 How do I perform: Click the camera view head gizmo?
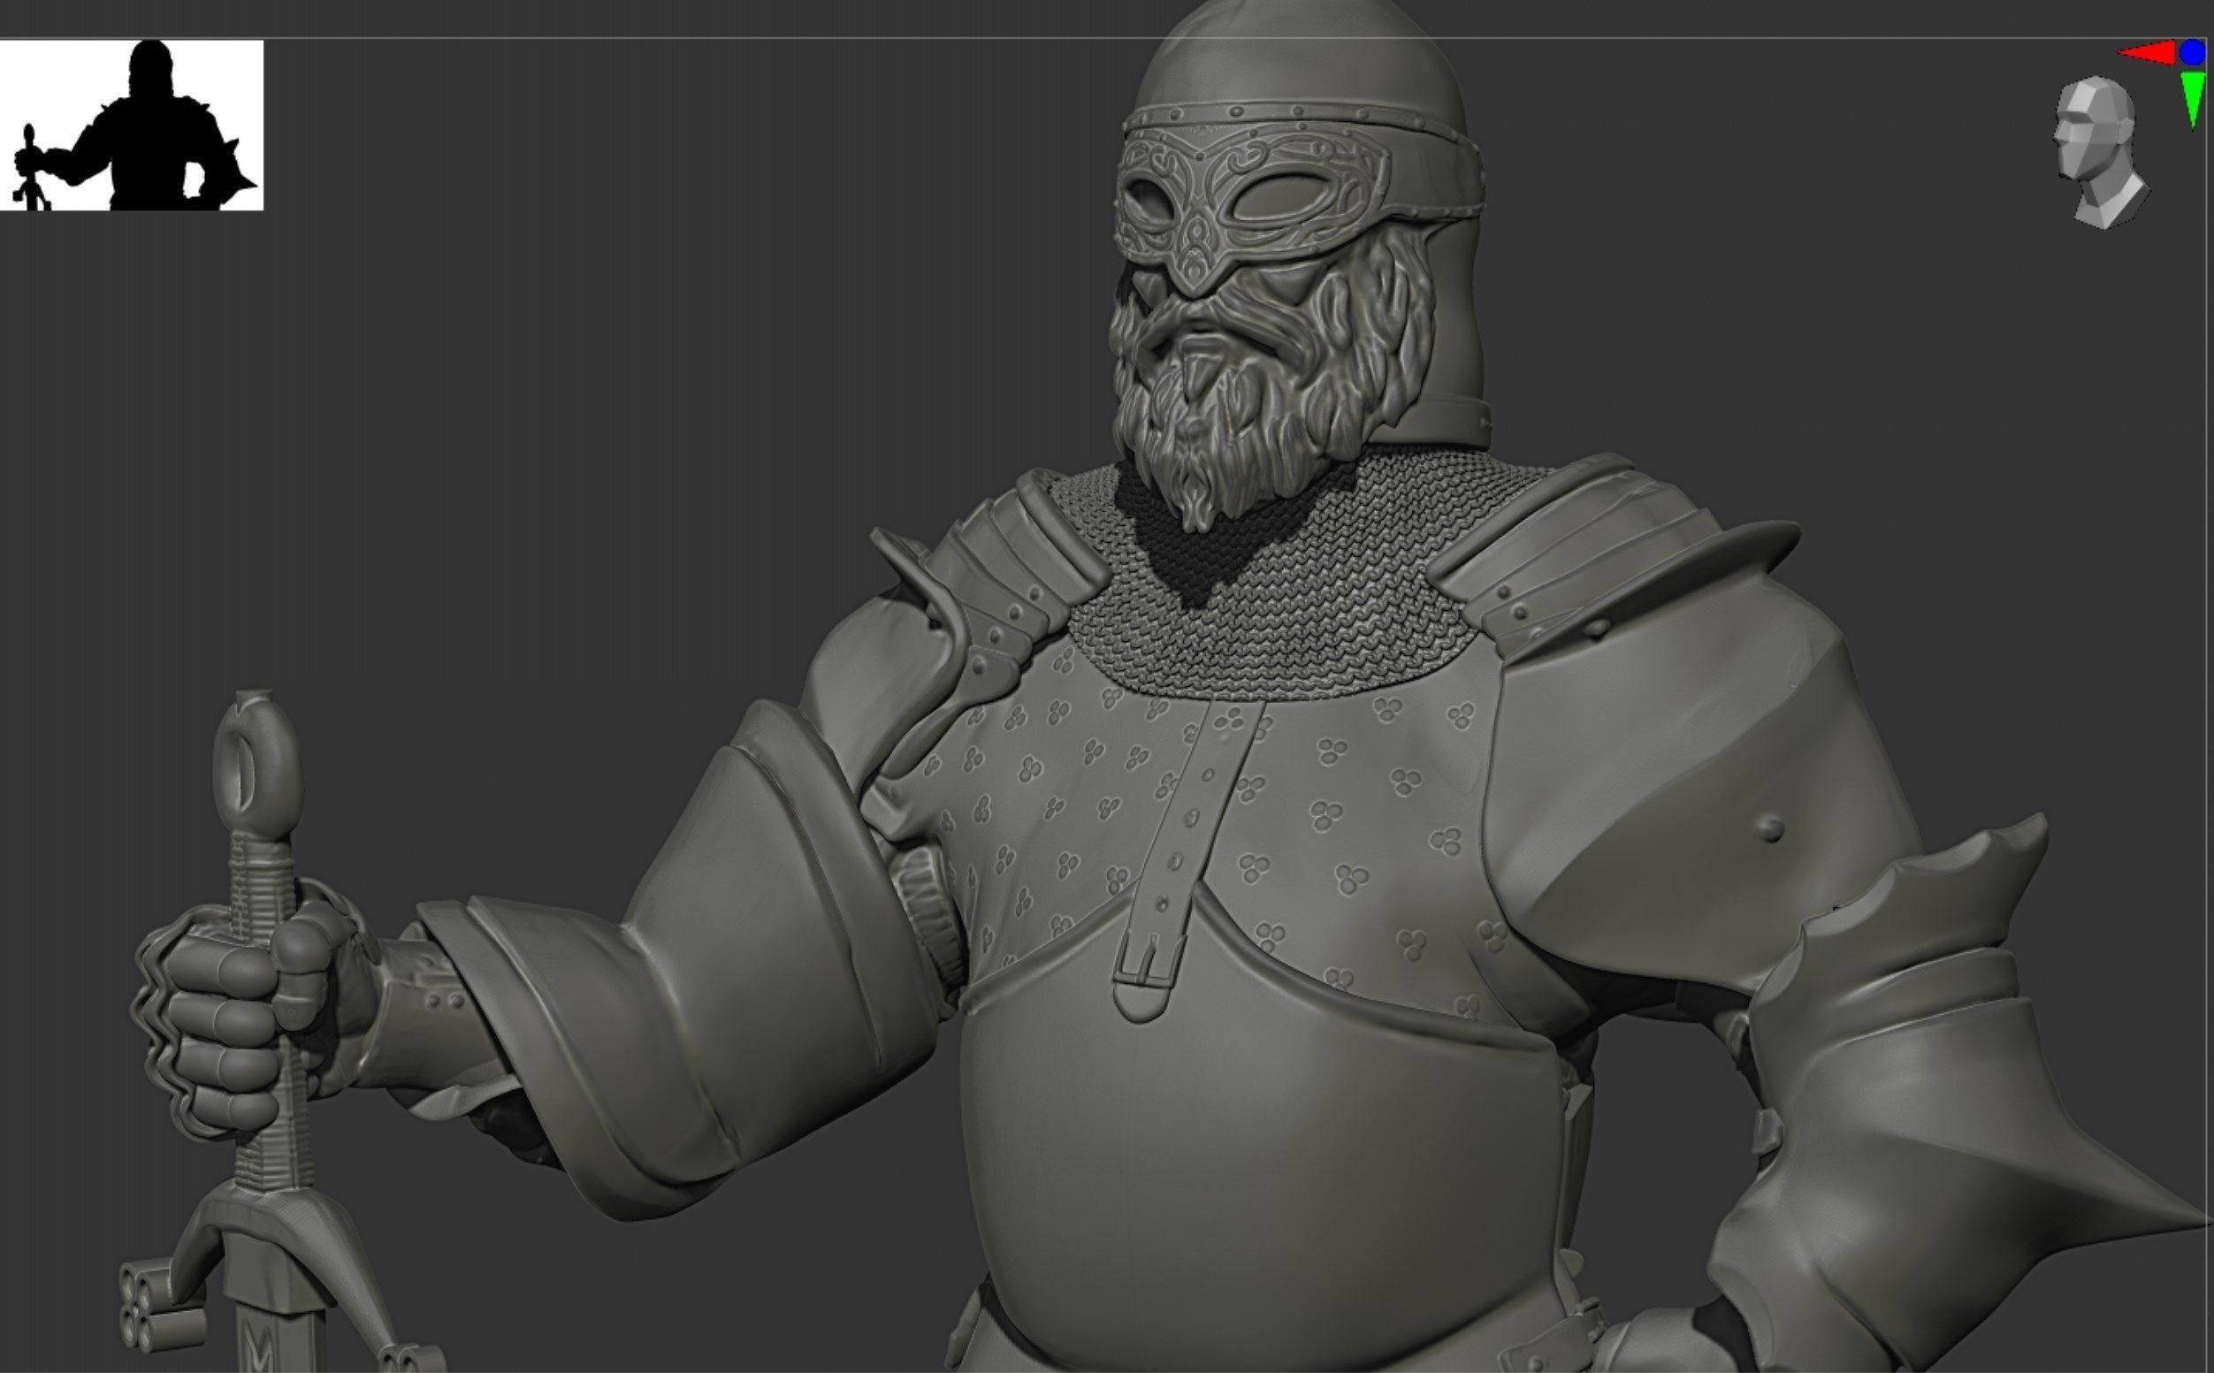point(2102,154)
